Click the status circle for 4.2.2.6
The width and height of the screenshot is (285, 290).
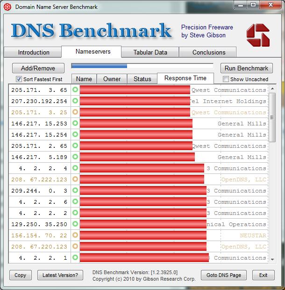click(75, 201)
